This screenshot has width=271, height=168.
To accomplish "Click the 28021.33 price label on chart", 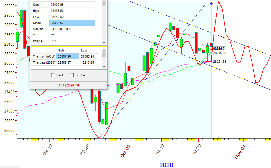I will pos(220,62).
